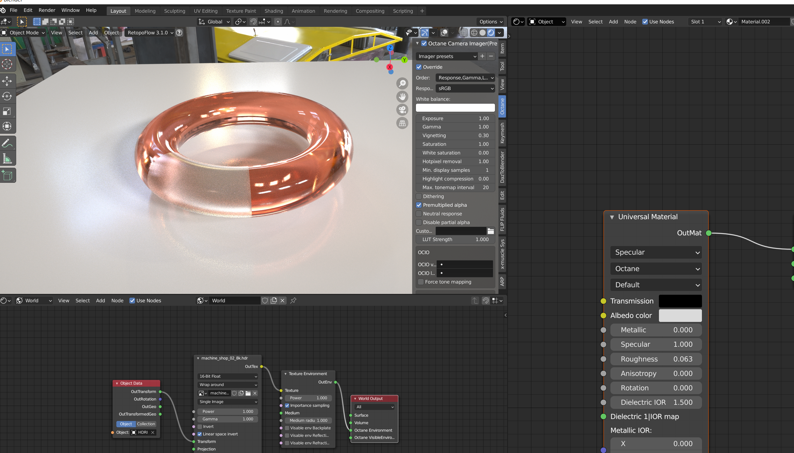This screenshot has width=794, height=453.
Task: Click the Exposure value field
Action: click(455, 118)
